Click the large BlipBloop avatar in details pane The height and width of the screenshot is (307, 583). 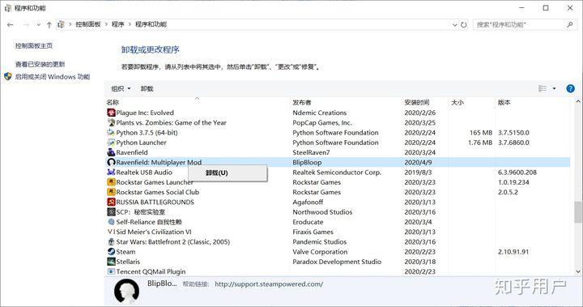[127, 291]
